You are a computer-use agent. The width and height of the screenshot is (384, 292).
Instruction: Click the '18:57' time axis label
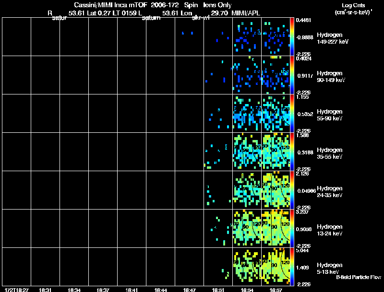[x=276, y=290]
